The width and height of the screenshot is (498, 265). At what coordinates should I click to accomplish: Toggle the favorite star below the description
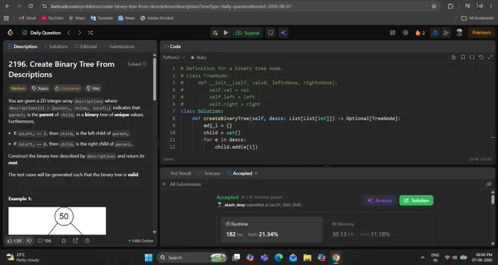[64, 241]
